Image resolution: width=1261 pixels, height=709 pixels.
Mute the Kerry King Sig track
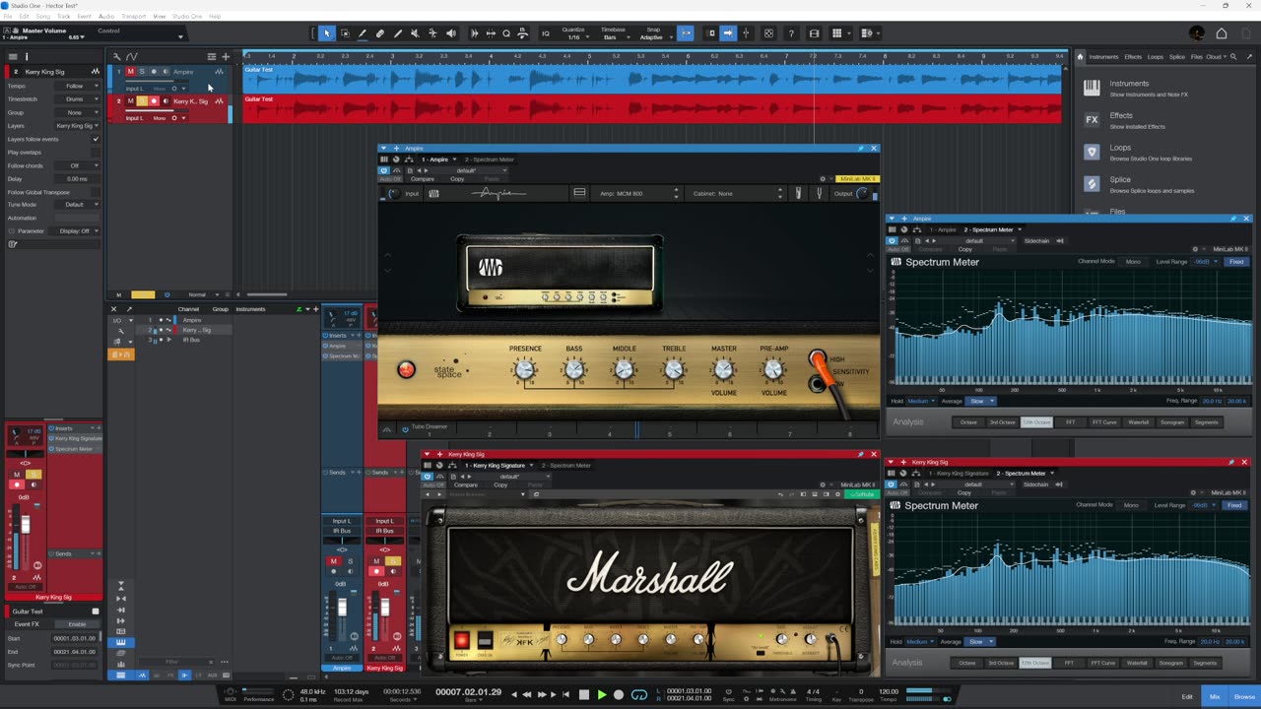(130, 101)
